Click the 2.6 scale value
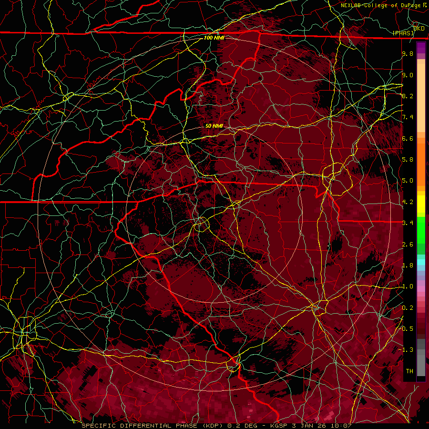Viewport: 429px width, 429px height. [x=408, y=245]
